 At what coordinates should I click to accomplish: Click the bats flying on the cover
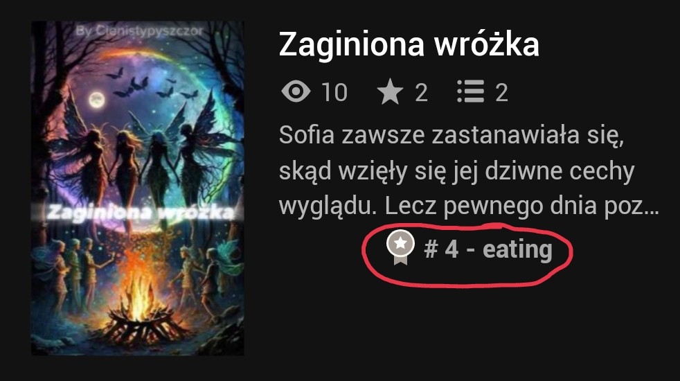[151, 85]
